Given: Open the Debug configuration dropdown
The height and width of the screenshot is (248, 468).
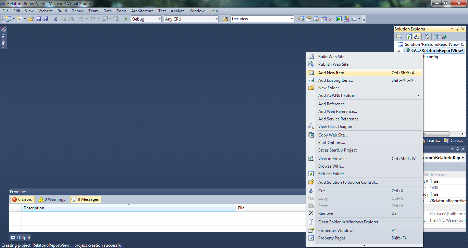Looking at the screenshot, I should click(x=159, y=19).
